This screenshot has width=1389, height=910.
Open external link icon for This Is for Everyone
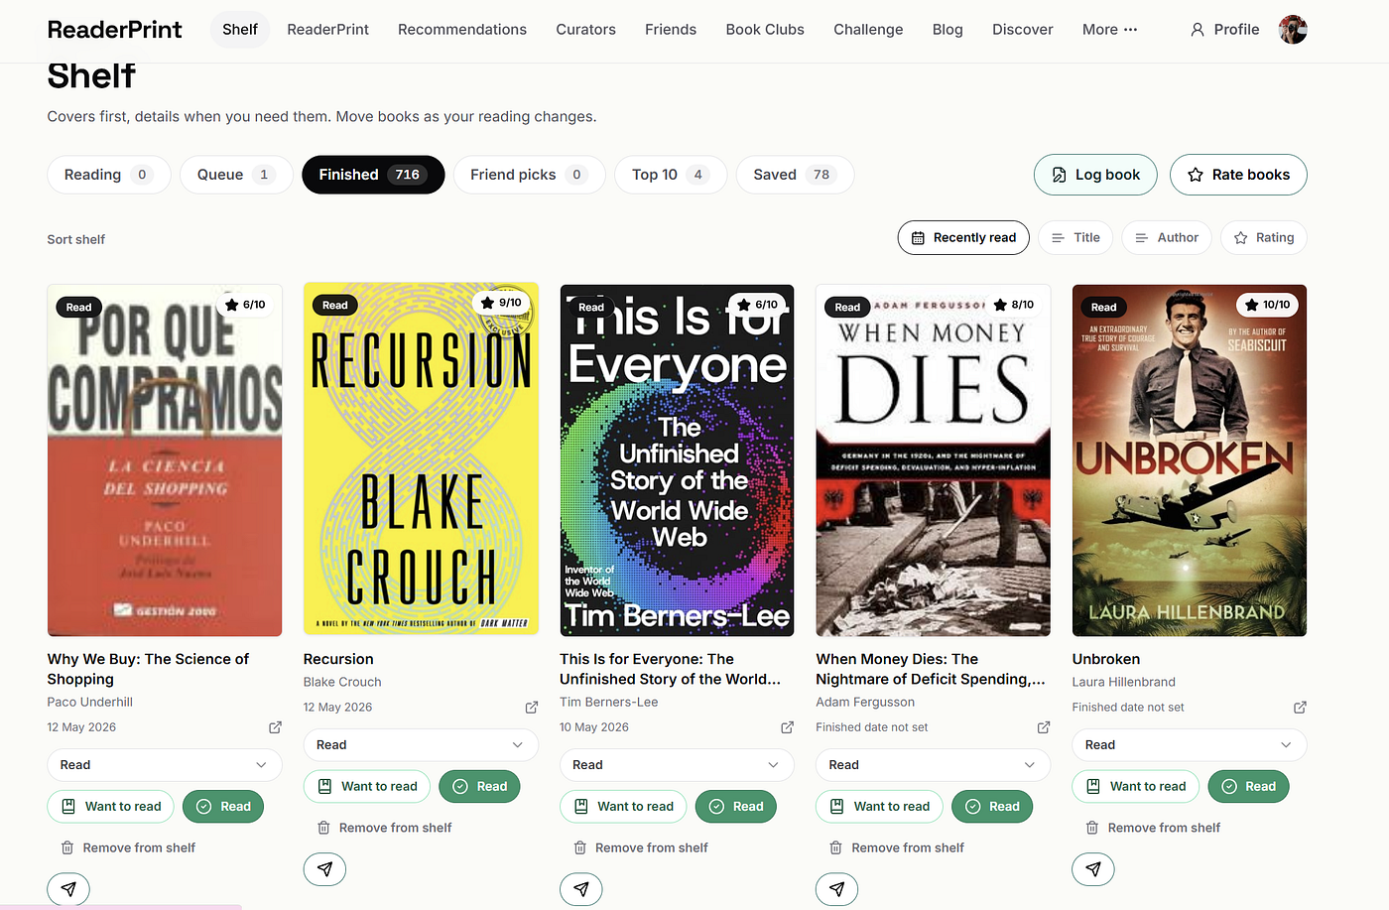coord(788,727)
